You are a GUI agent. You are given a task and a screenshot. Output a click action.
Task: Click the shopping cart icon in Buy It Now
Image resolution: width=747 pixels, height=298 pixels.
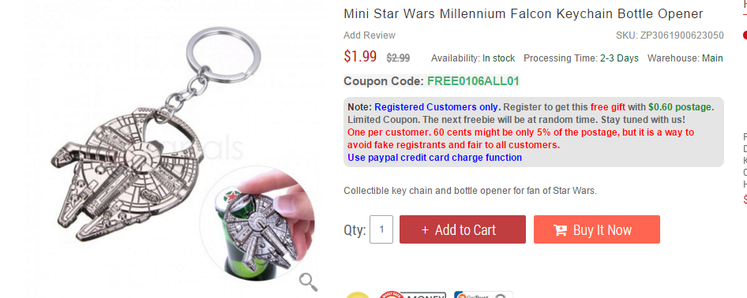[561, 230]
